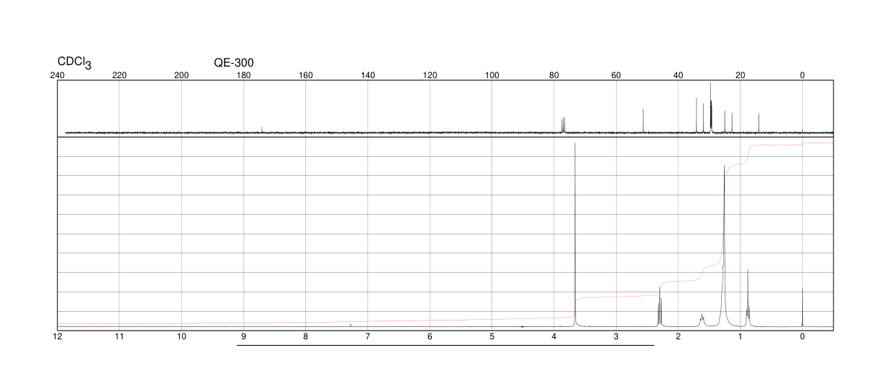Select the 120 tick label on carbon axis

tap(430, 75)
